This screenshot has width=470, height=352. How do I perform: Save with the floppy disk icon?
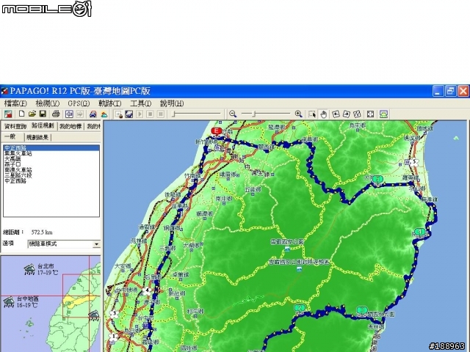point(43,114)
